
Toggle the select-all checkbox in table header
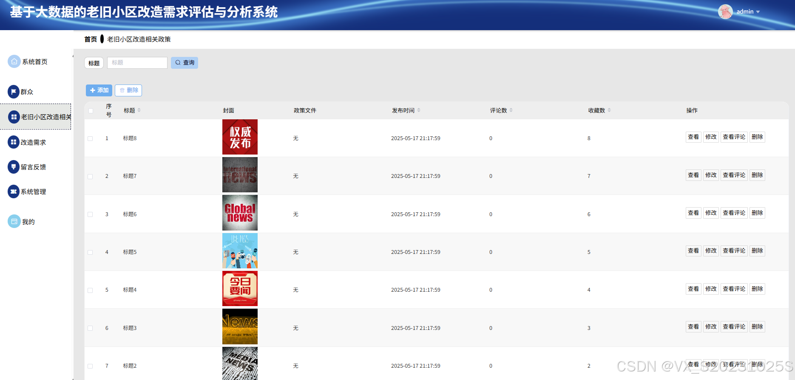[91, 111]
